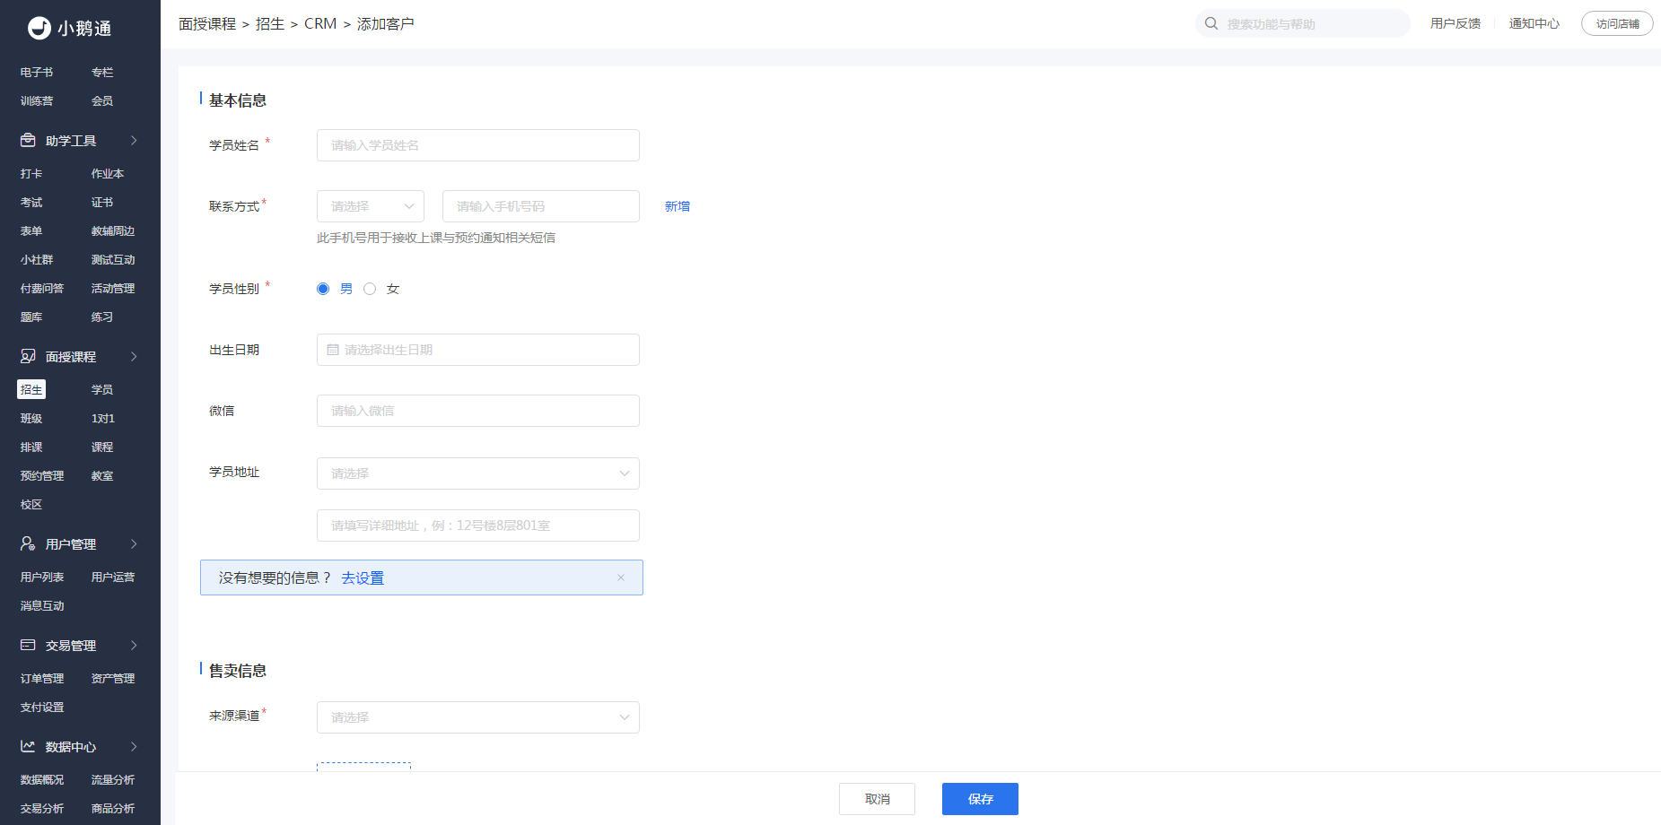The image size is (1661, 825).
Task: Click the search magnifier icon
Action: pyautogui.click(x=1211, y=23)
